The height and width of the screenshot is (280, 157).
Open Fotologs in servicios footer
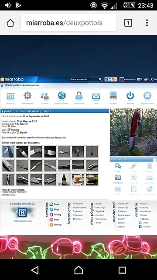click(x=55, y=225)
